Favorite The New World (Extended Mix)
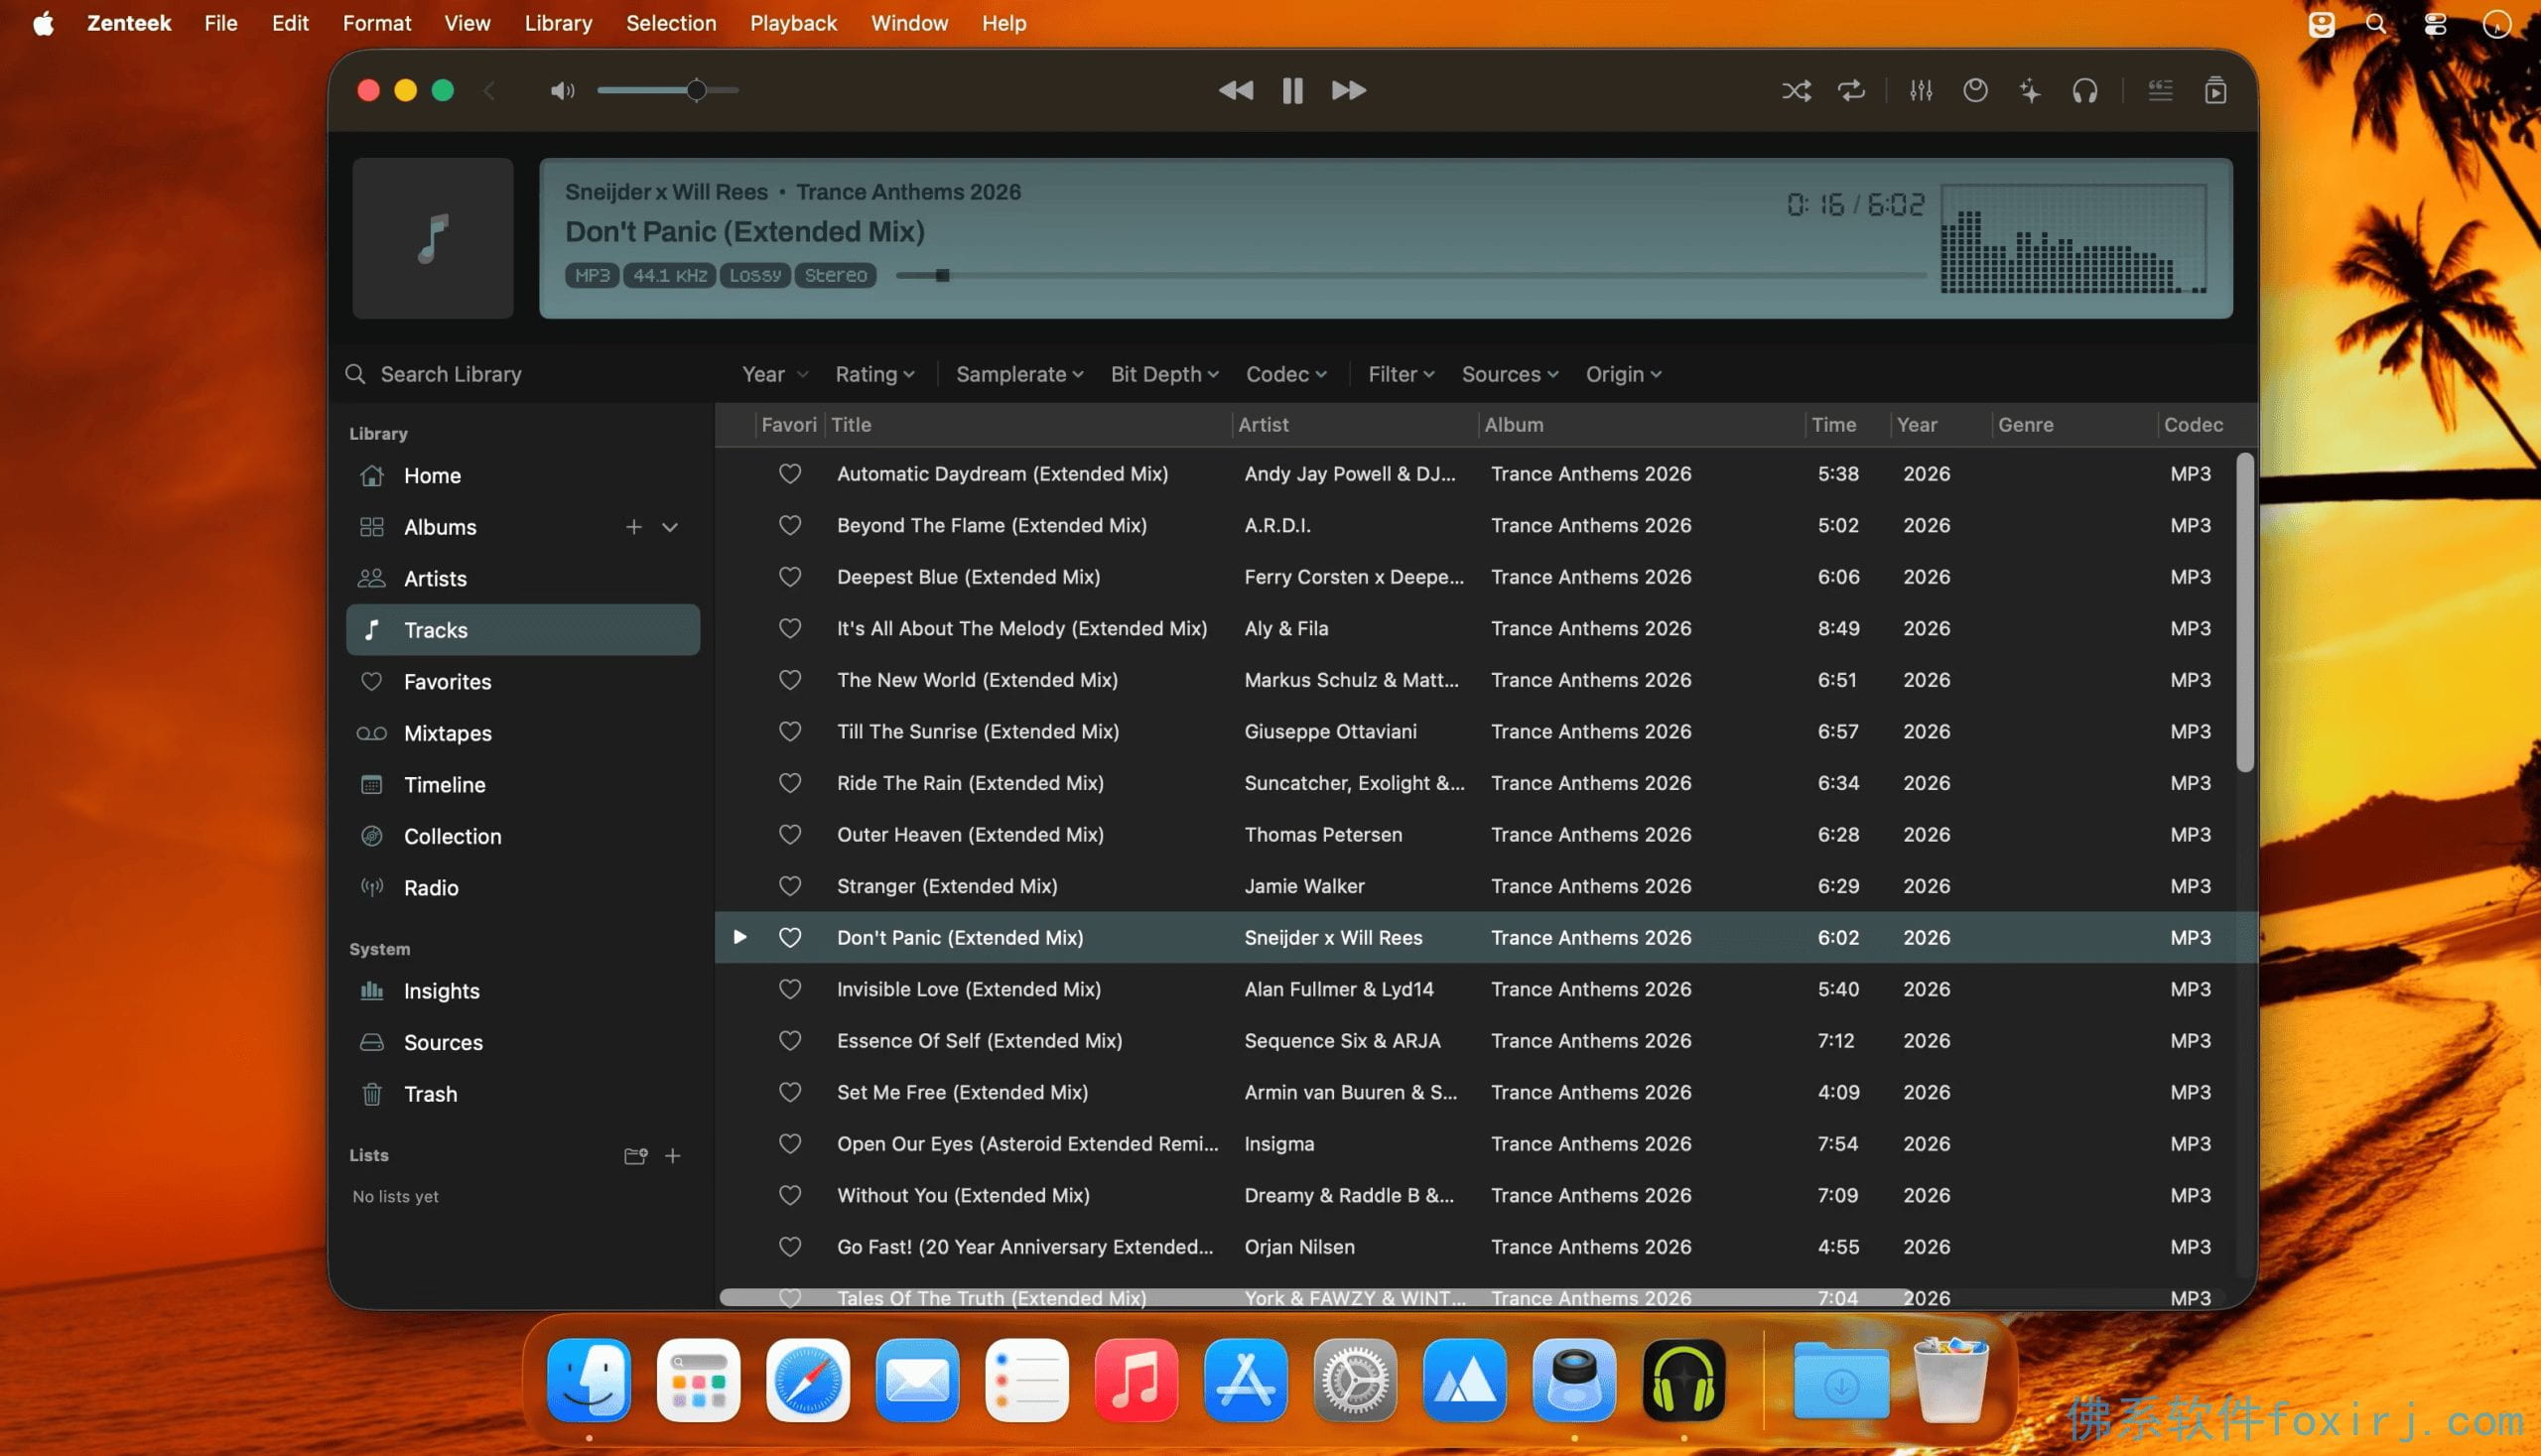2541x1456 pixels. (790, 680)
